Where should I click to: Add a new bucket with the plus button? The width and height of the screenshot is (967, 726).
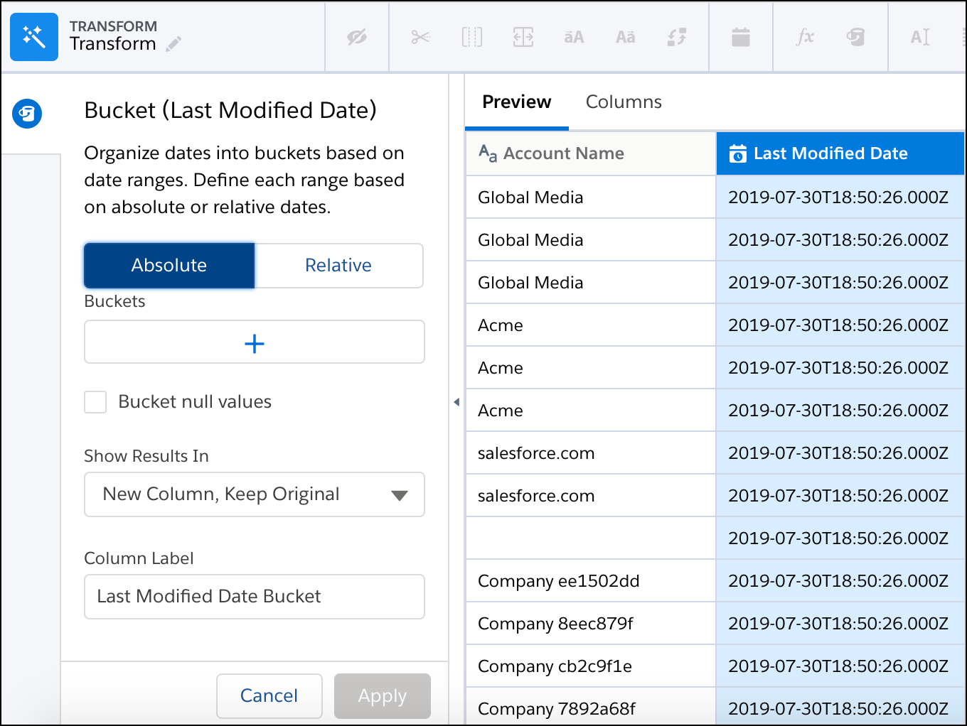click(x=254, y=342)
